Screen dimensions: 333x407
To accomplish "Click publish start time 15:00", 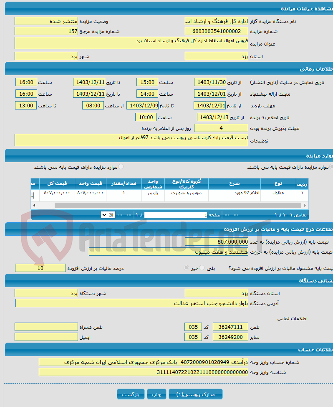I will pyautogui.click(x=147, y=82).
